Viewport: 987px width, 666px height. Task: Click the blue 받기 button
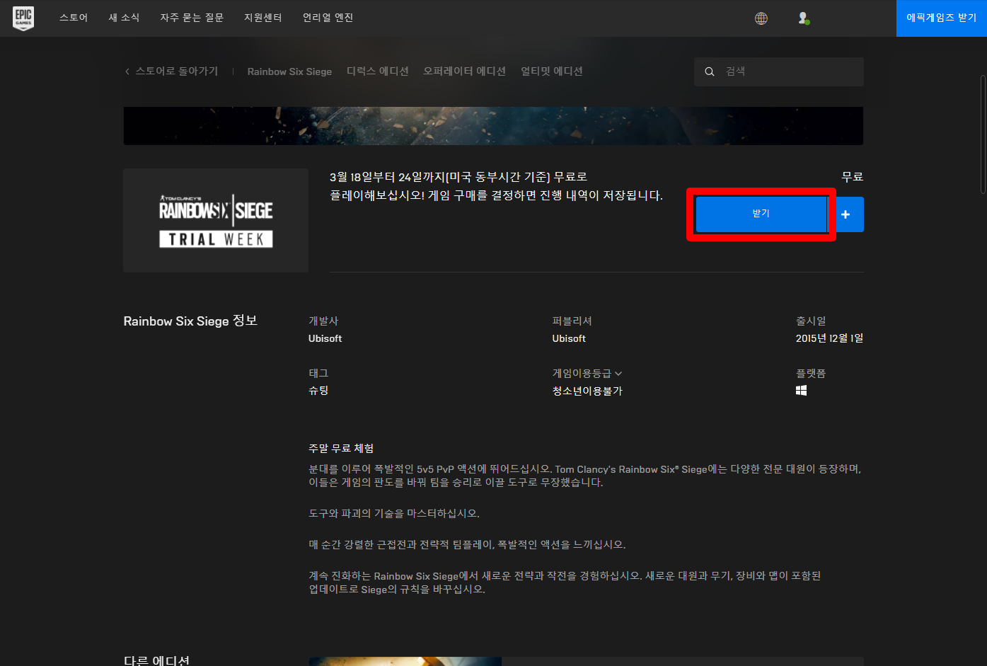click(761, 214)
